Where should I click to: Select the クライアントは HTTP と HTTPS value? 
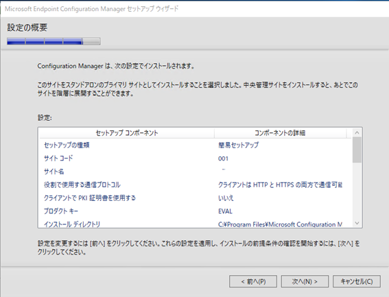pos(280,185)
